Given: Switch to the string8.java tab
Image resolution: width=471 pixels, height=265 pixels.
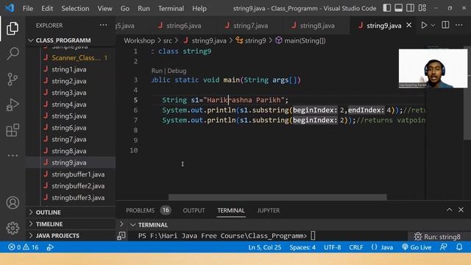Looking at the screenshot, I should (313, 26).
